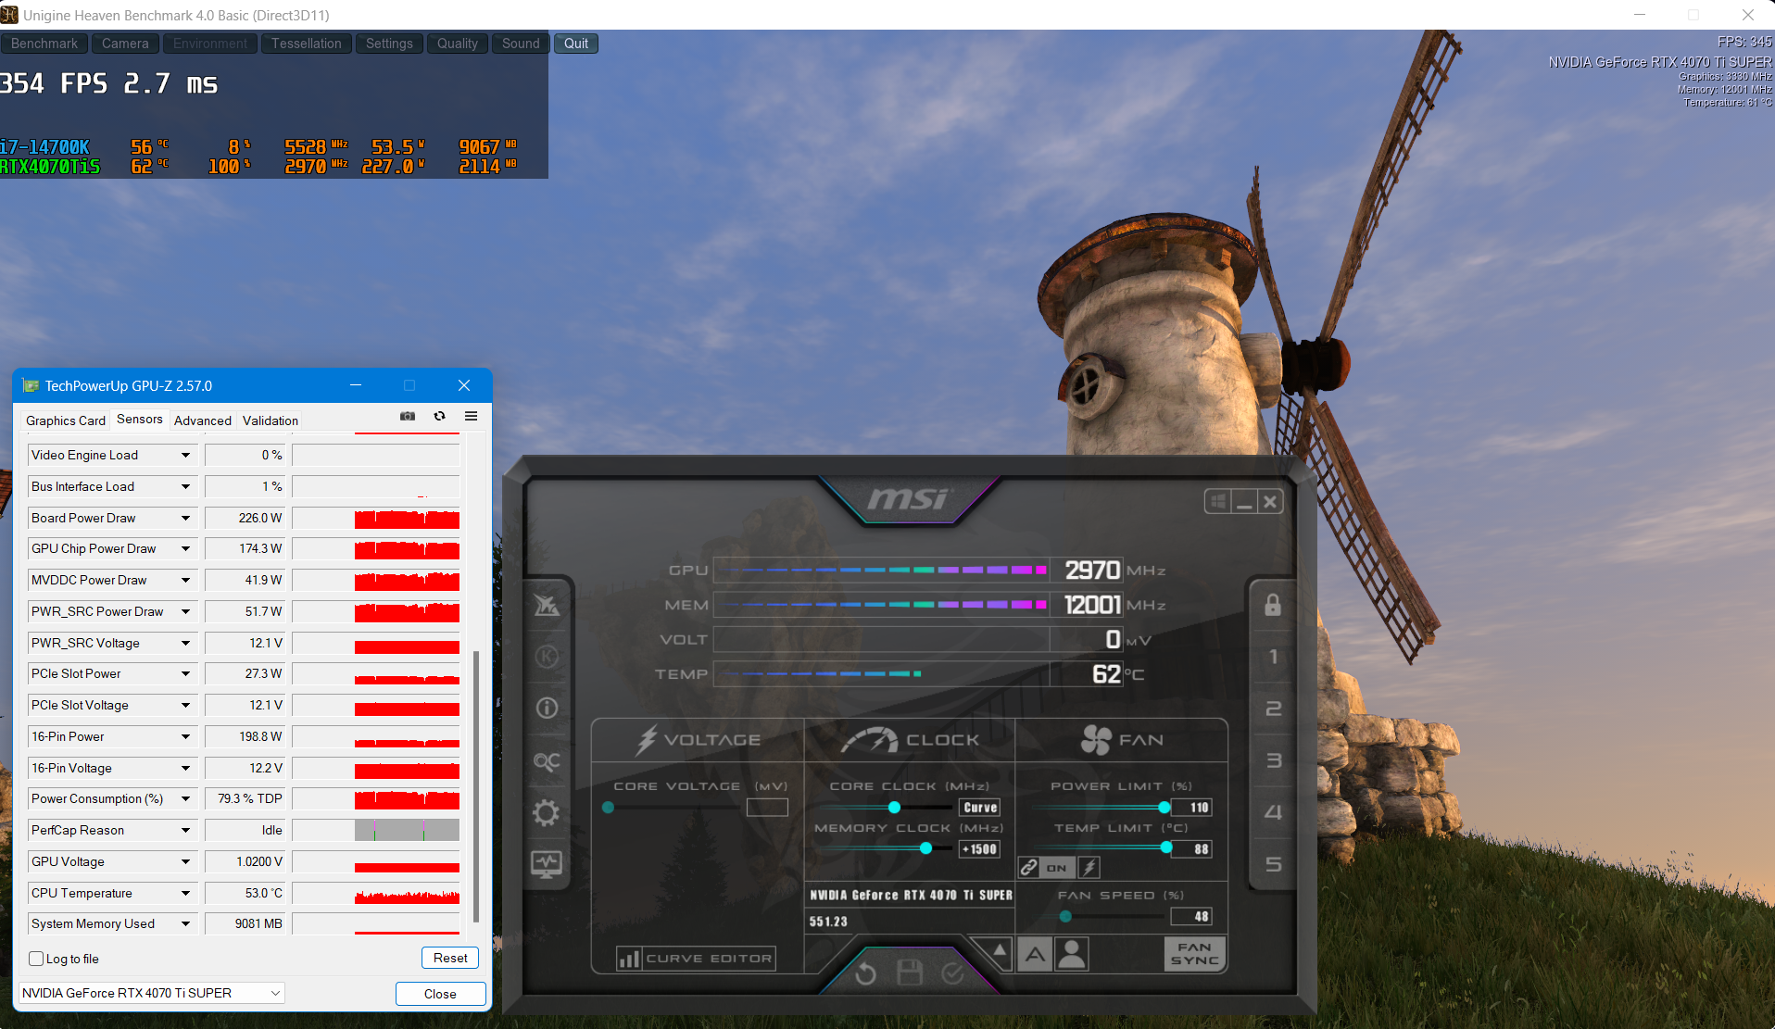Toggle the power/temp limit link button
1775x1029 pixels.
1028,868
